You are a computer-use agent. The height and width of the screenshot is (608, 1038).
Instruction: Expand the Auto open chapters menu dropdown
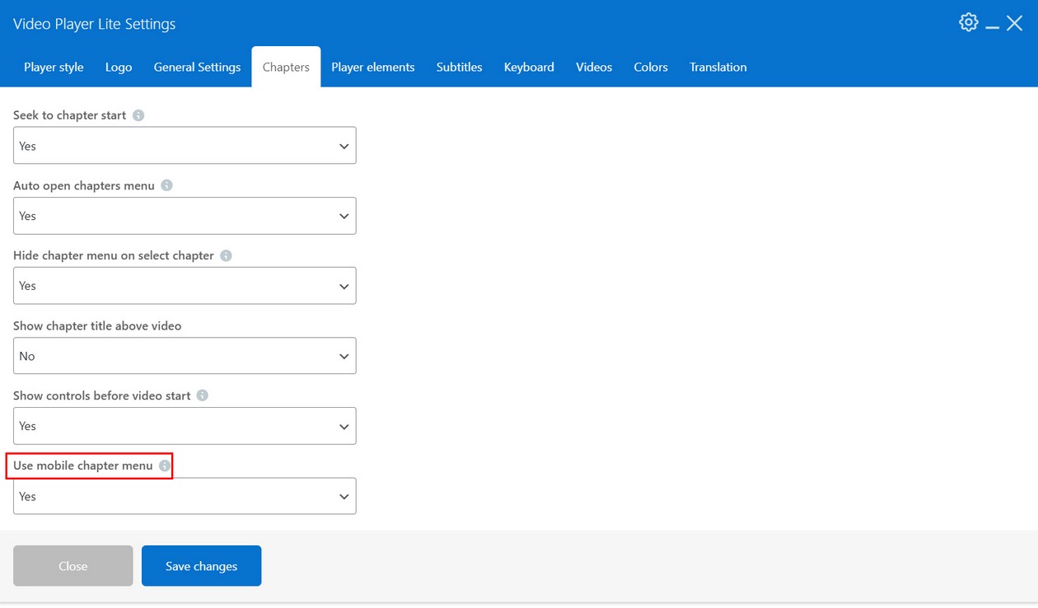click(185, 216)
